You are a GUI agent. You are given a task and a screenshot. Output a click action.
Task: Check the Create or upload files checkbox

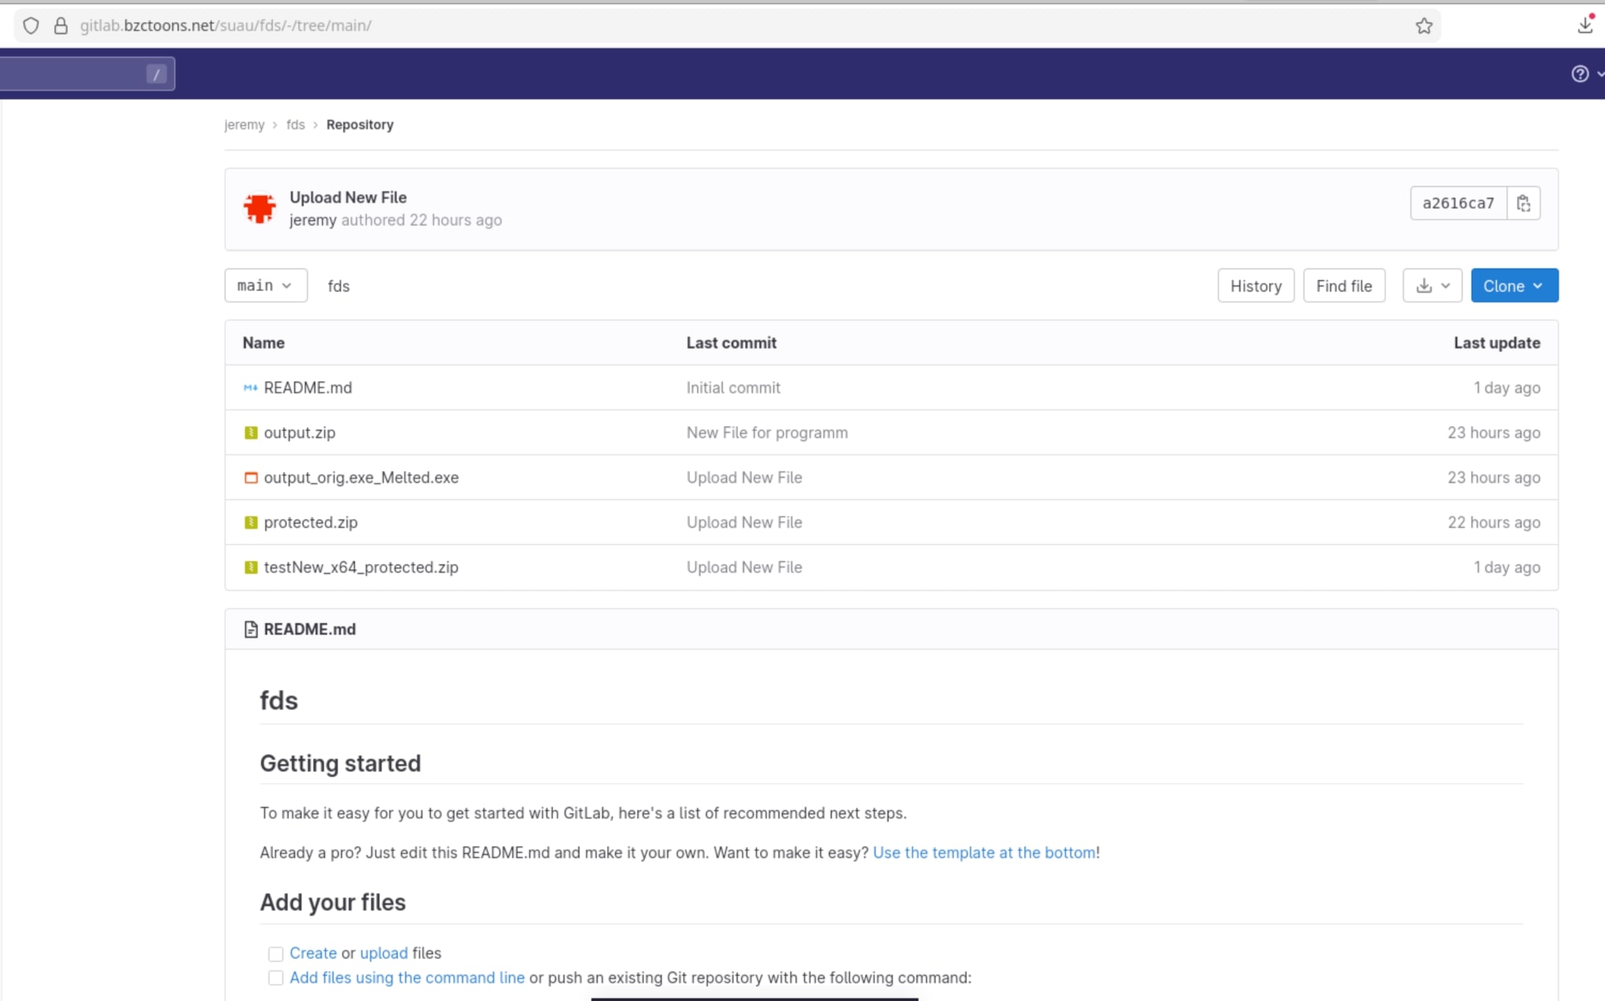[x=276, y=954]
